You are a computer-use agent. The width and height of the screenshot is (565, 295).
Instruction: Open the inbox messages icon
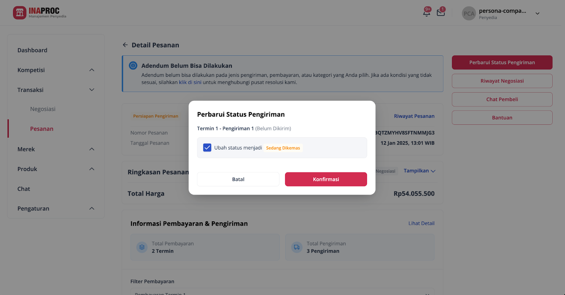coord(441,13)
